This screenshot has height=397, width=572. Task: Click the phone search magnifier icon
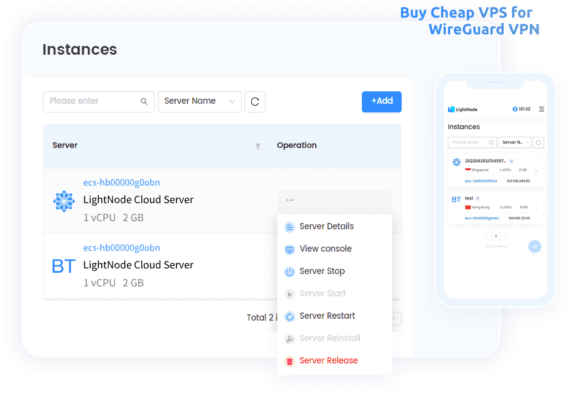click(x=491, y=142)
